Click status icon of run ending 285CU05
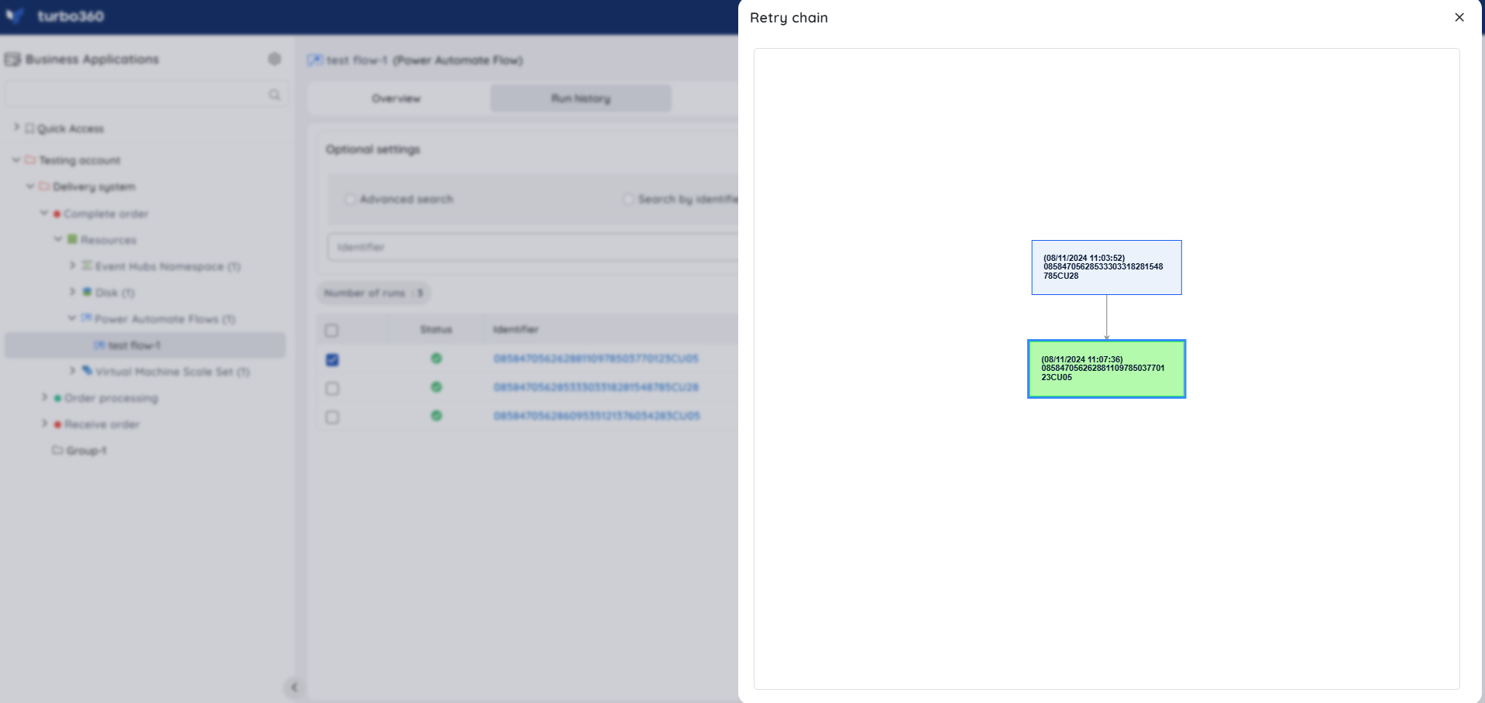Image resolution: width=1485 pixels, height=703 pixels. [436, 416]
